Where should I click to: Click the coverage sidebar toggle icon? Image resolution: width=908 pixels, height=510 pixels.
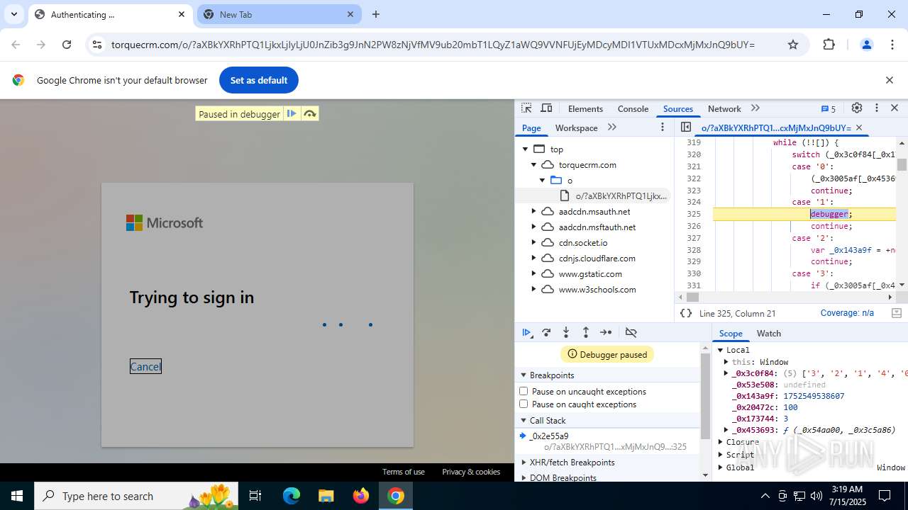pos(896,313)
